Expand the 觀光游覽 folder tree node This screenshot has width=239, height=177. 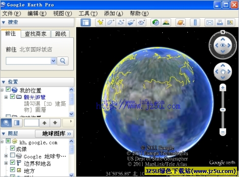pyautogui.click(x=6, y=97)
